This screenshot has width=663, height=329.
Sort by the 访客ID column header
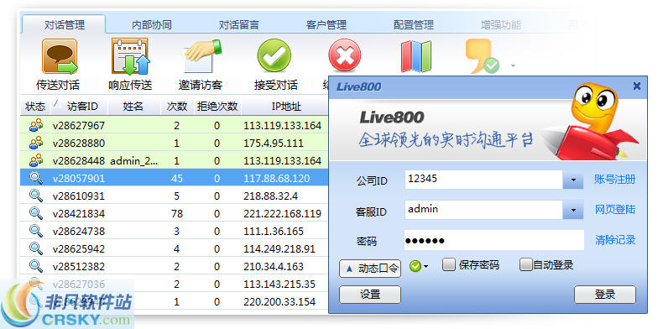tap(80, 107)
